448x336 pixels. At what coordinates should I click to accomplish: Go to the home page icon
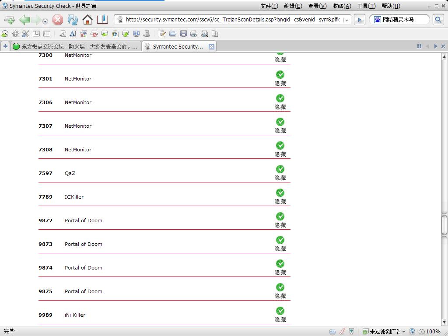coord(87,20)
